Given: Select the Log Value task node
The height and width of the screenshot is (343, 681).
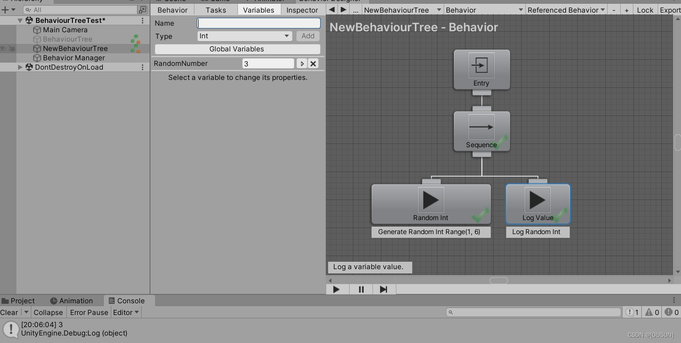Looking at the screenshot, I should tap(538, 204).
